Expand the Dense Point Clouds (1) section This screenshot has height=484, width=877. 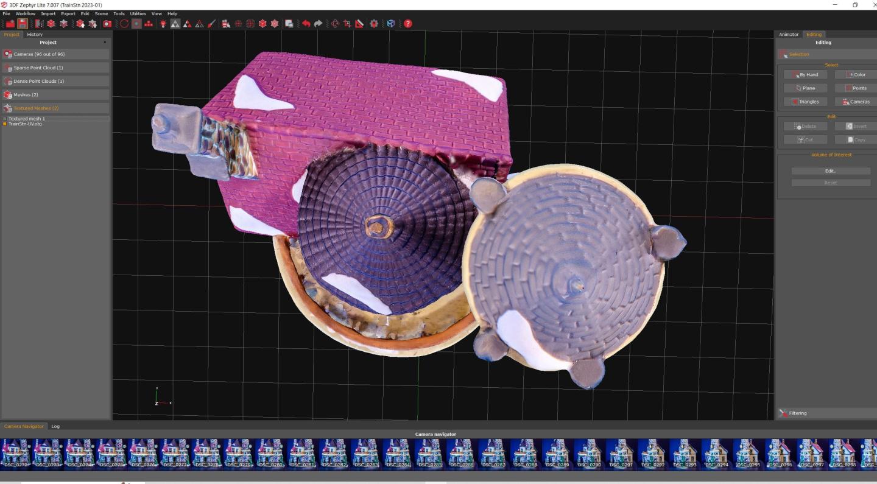point(55,81)
